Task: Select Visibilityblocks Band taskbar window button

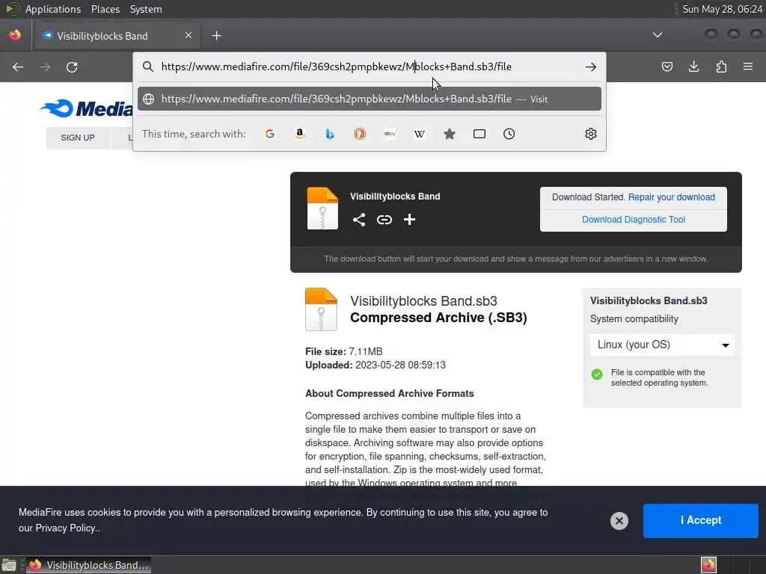Action: click(88, 565)
